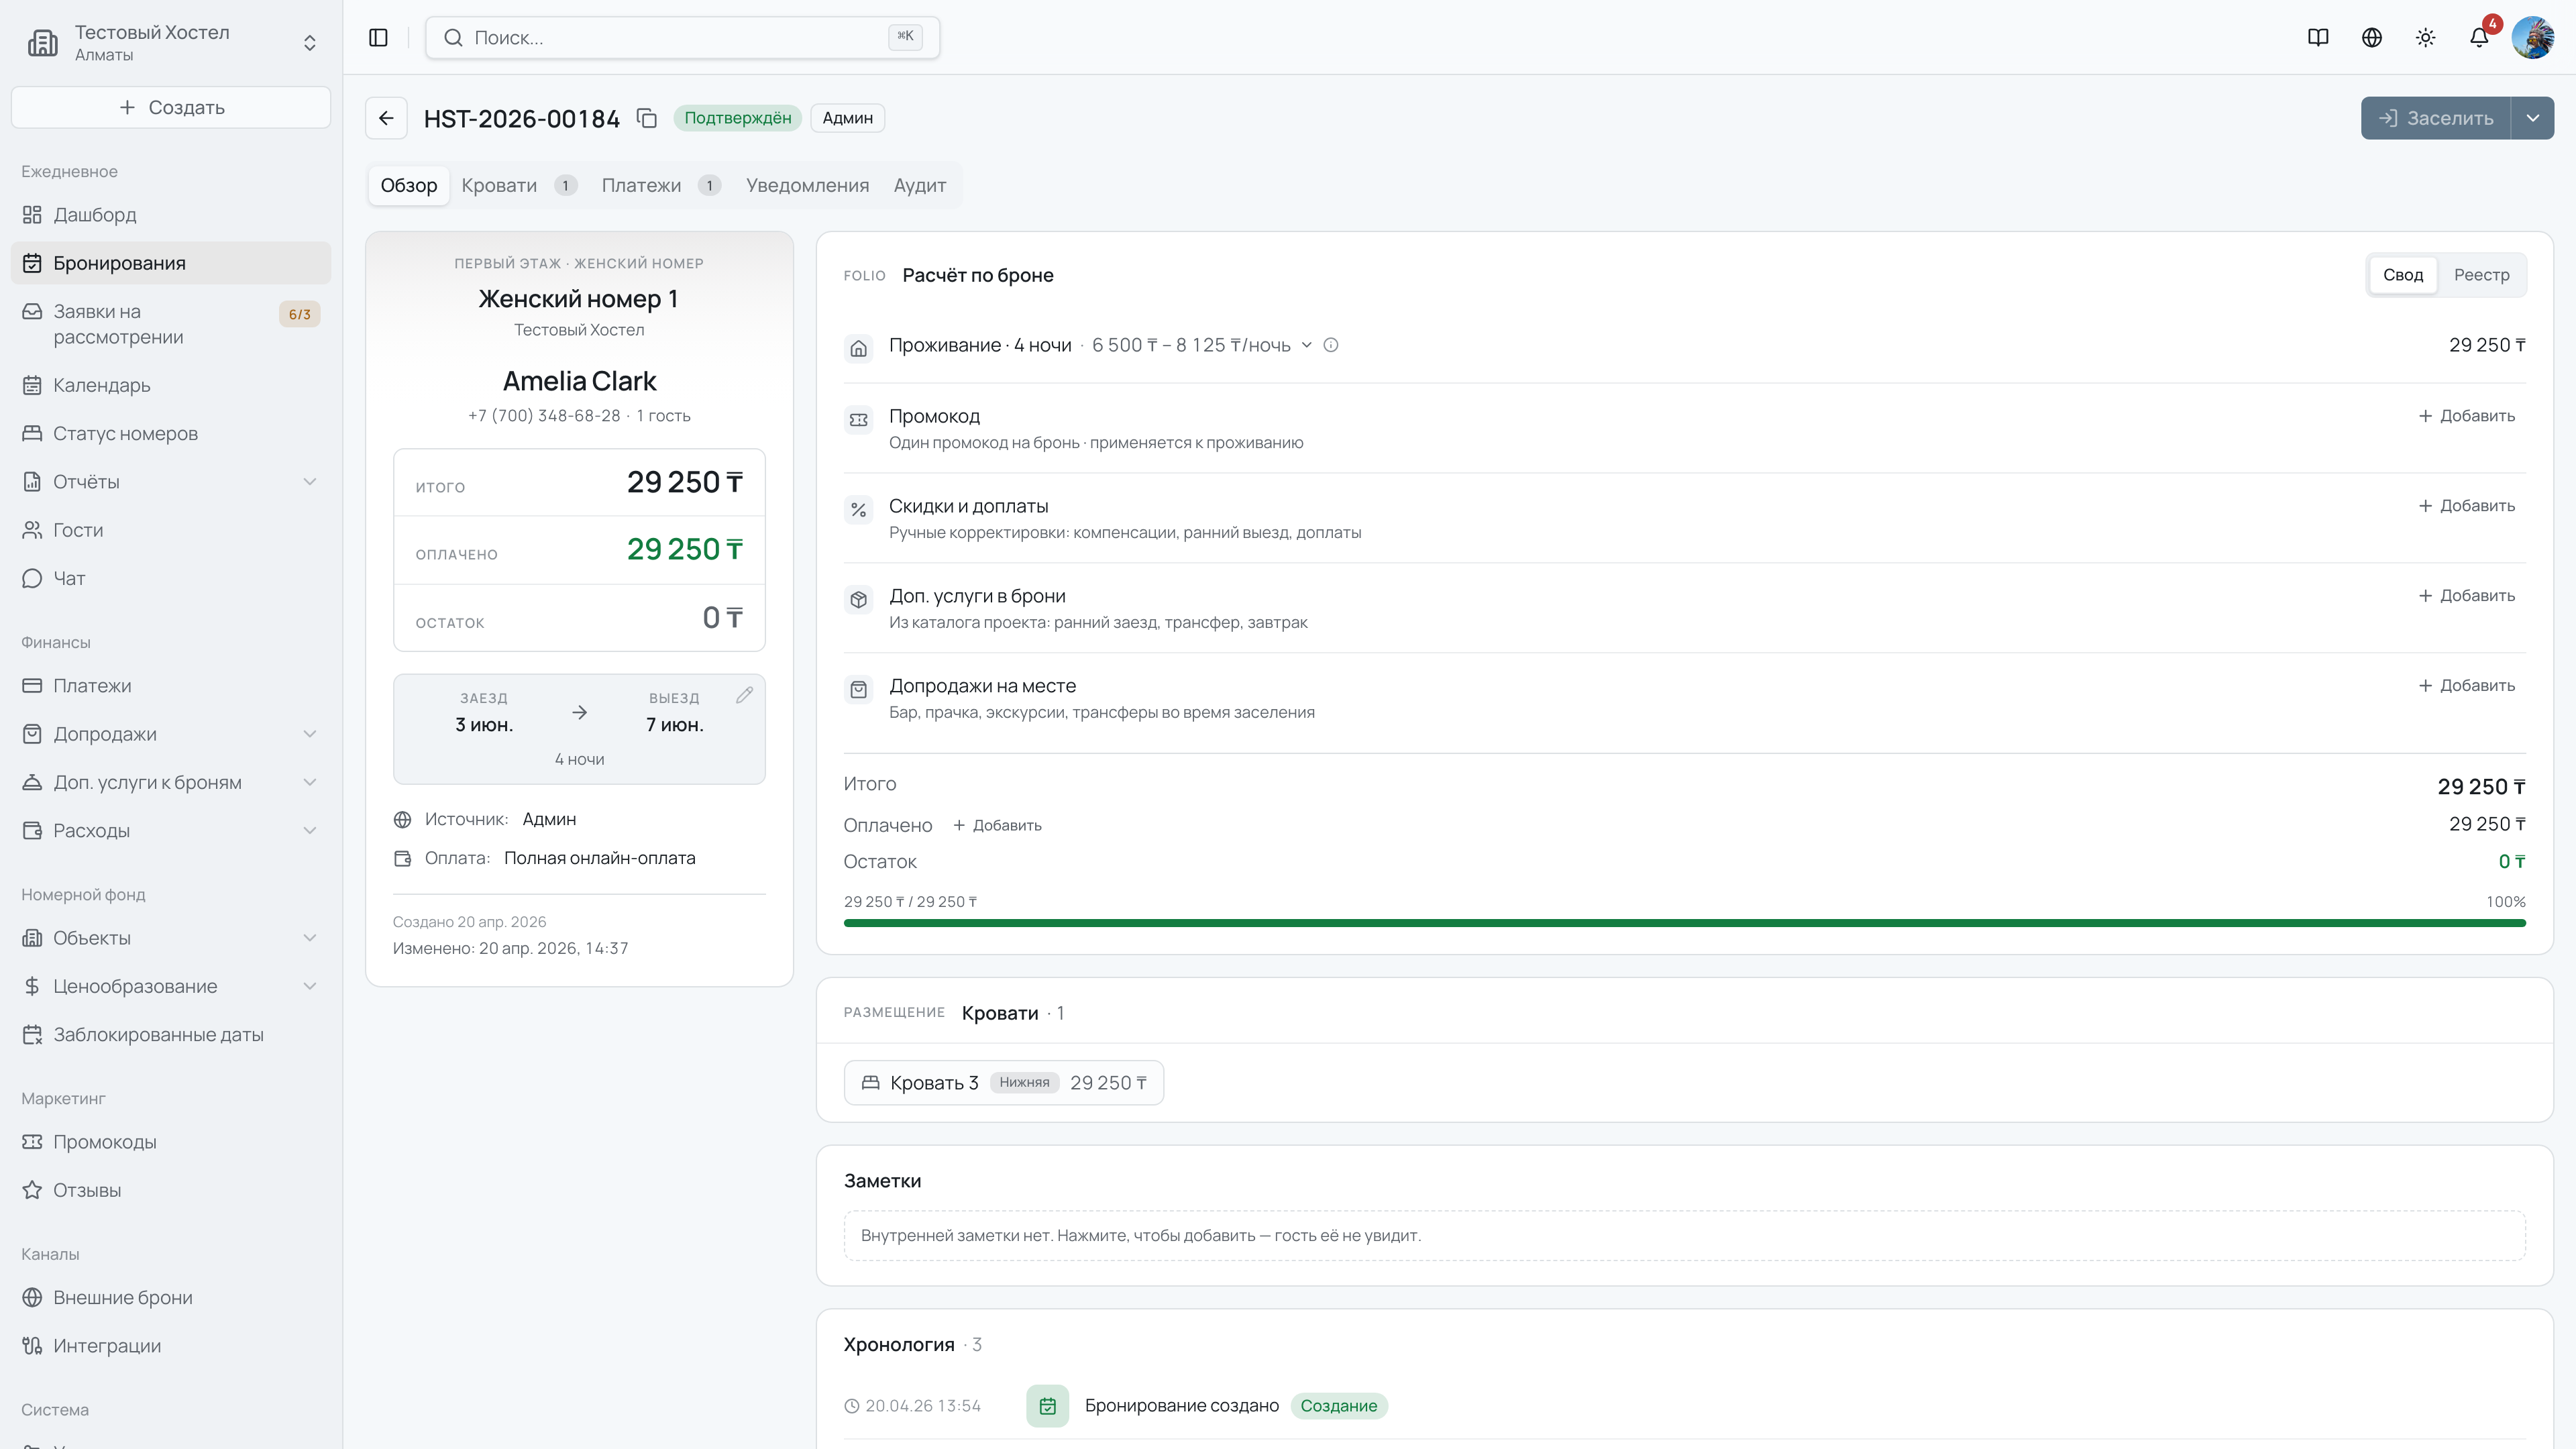Screen dimensions: 2576x1449
Task: Switch to the Уведомления tab
Action: click(x=807, y=186)
